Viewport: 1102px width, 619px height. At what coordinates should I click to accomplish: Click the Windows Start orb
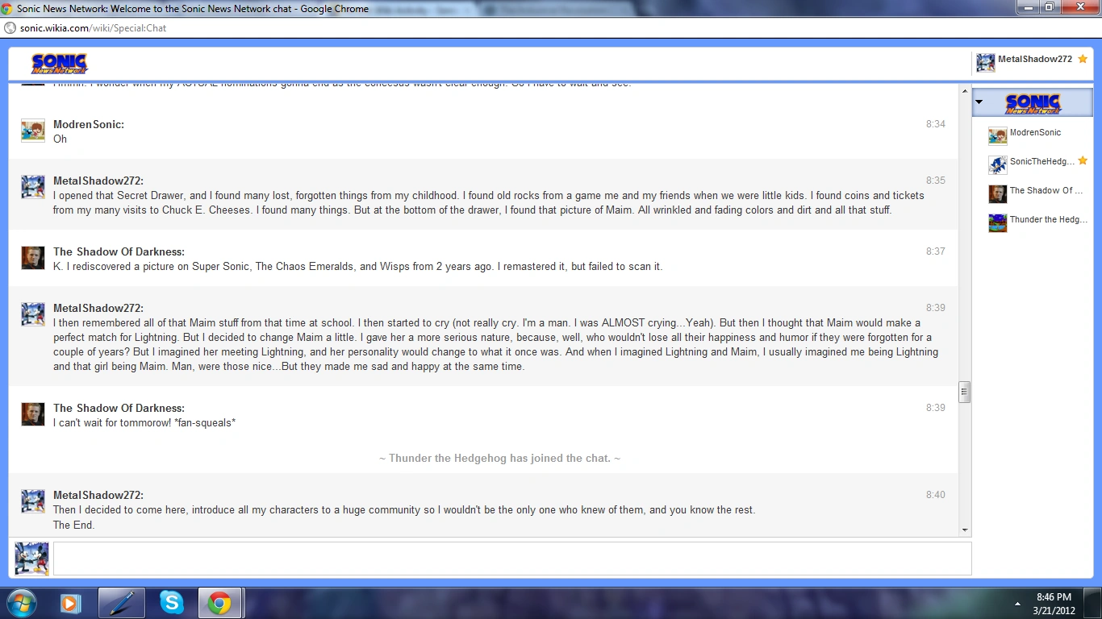21,602
